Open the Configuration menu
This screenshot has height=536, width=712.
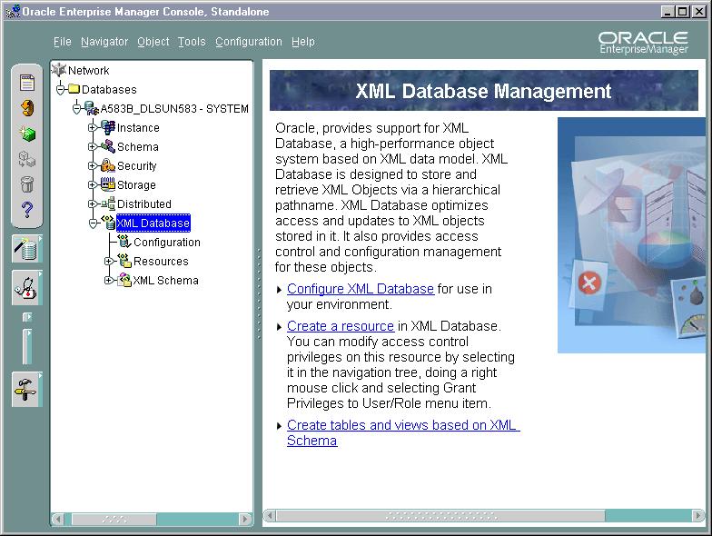point(249,42)
